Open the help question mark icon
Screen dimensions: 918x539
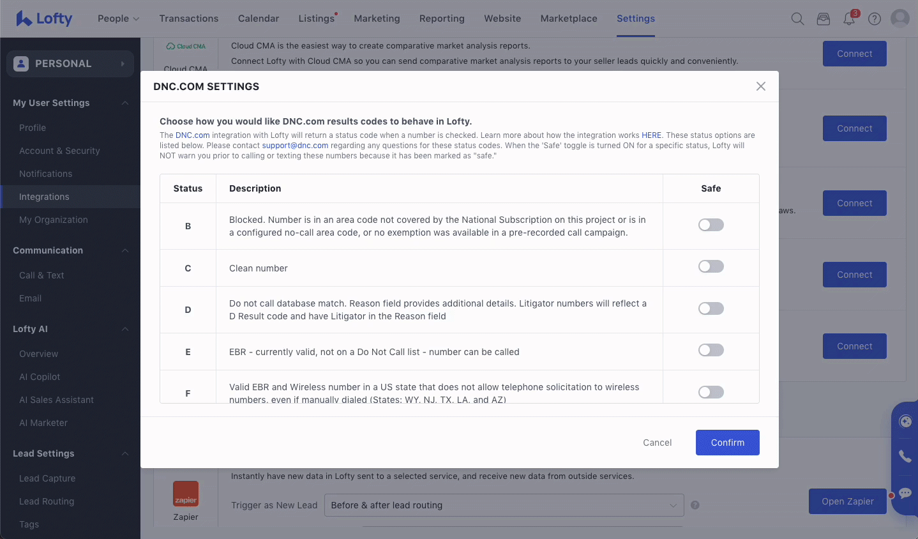point(875,19)
